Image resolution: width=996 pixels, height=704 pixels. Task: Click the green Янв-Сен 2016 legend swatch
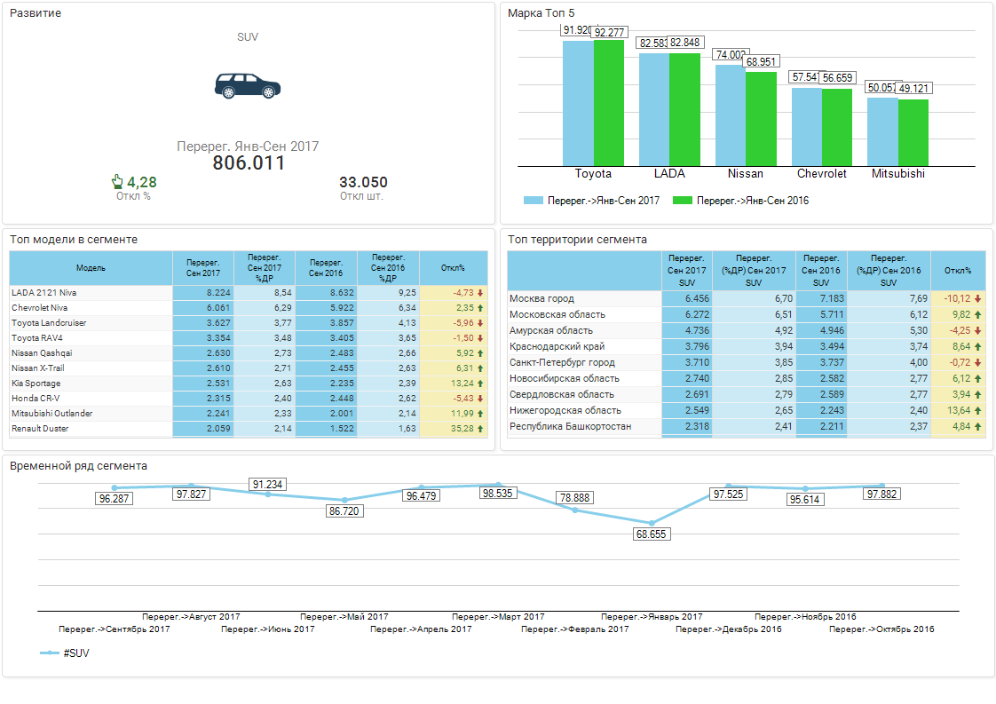pyautogui.click(x=683, y=200)
